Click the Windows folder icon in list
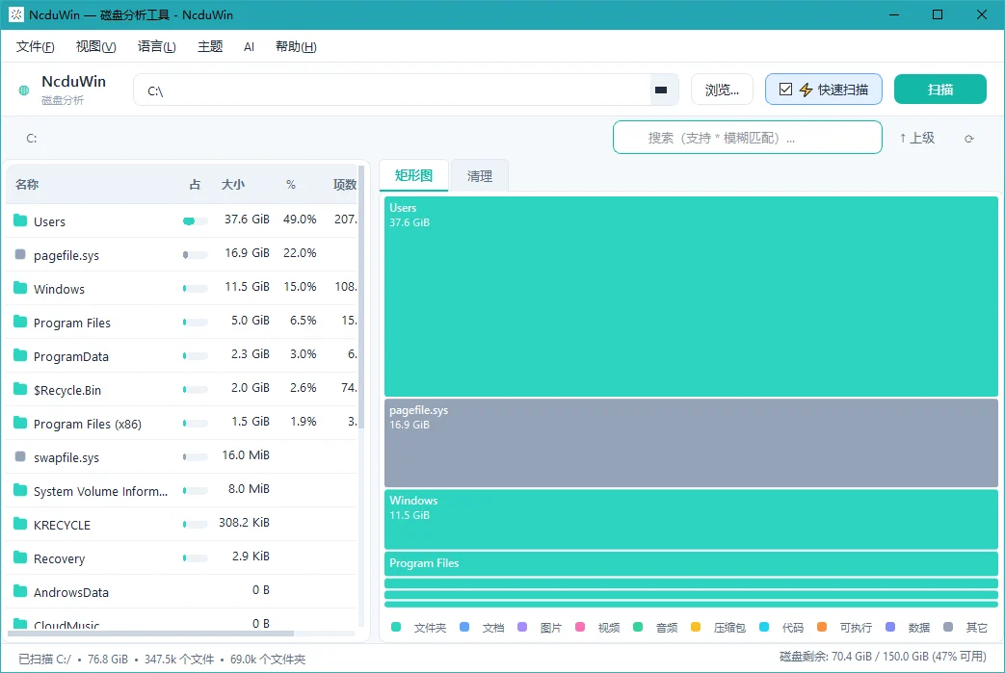Screen dimensions: 1005x673 (x=20, y=288)
